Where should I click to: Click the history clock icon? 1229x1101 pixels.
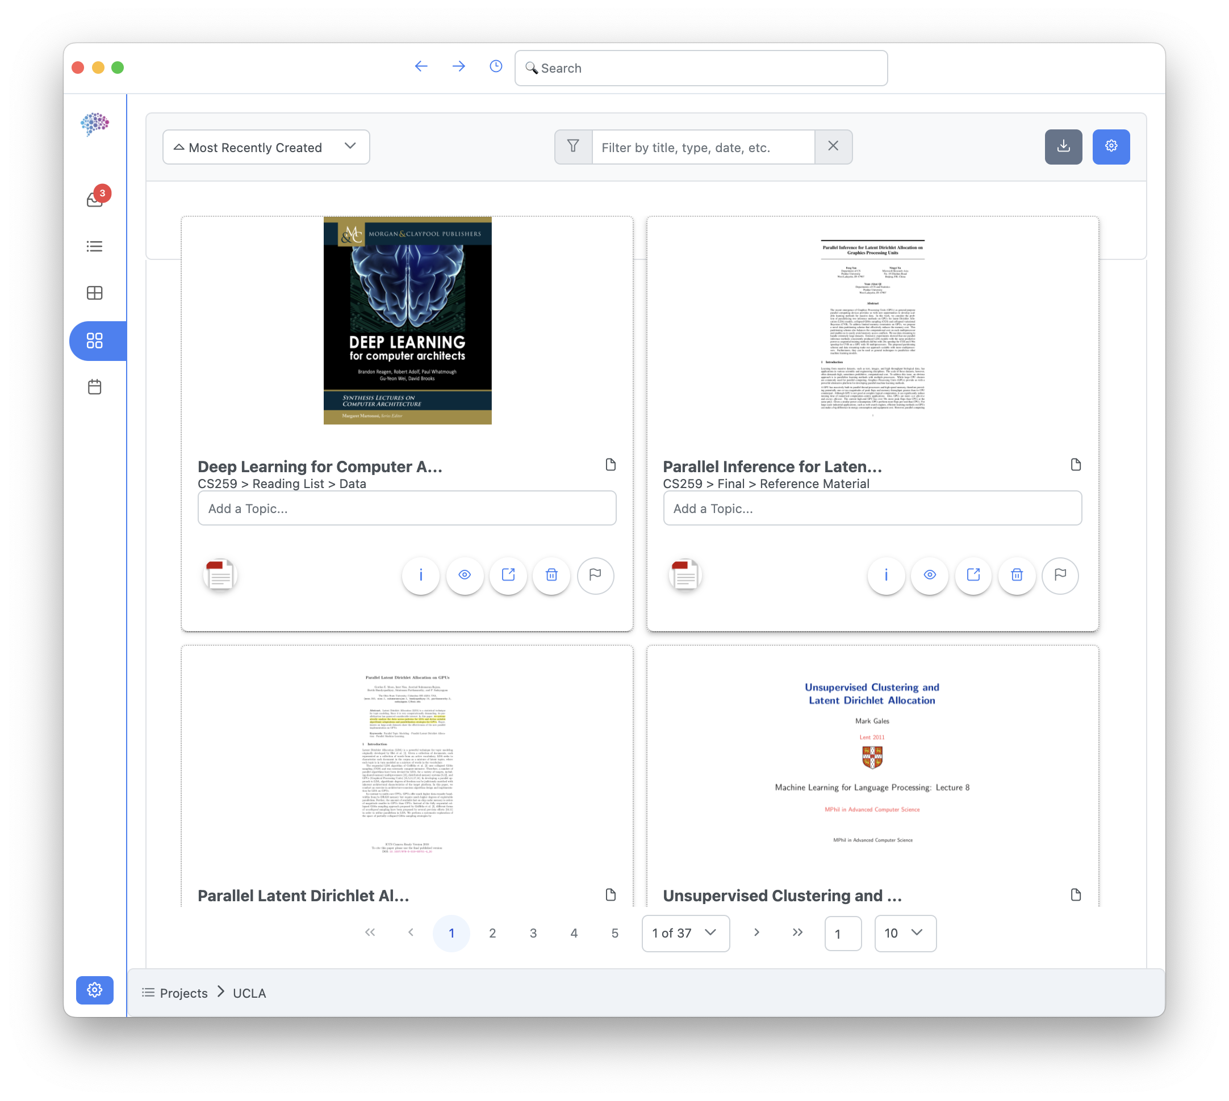(x=495, y=66)
